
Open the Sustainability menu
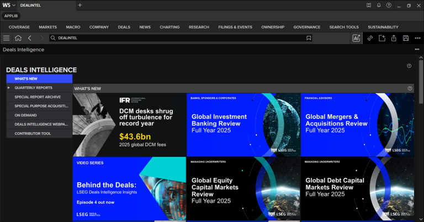click(x=383, y=27)
